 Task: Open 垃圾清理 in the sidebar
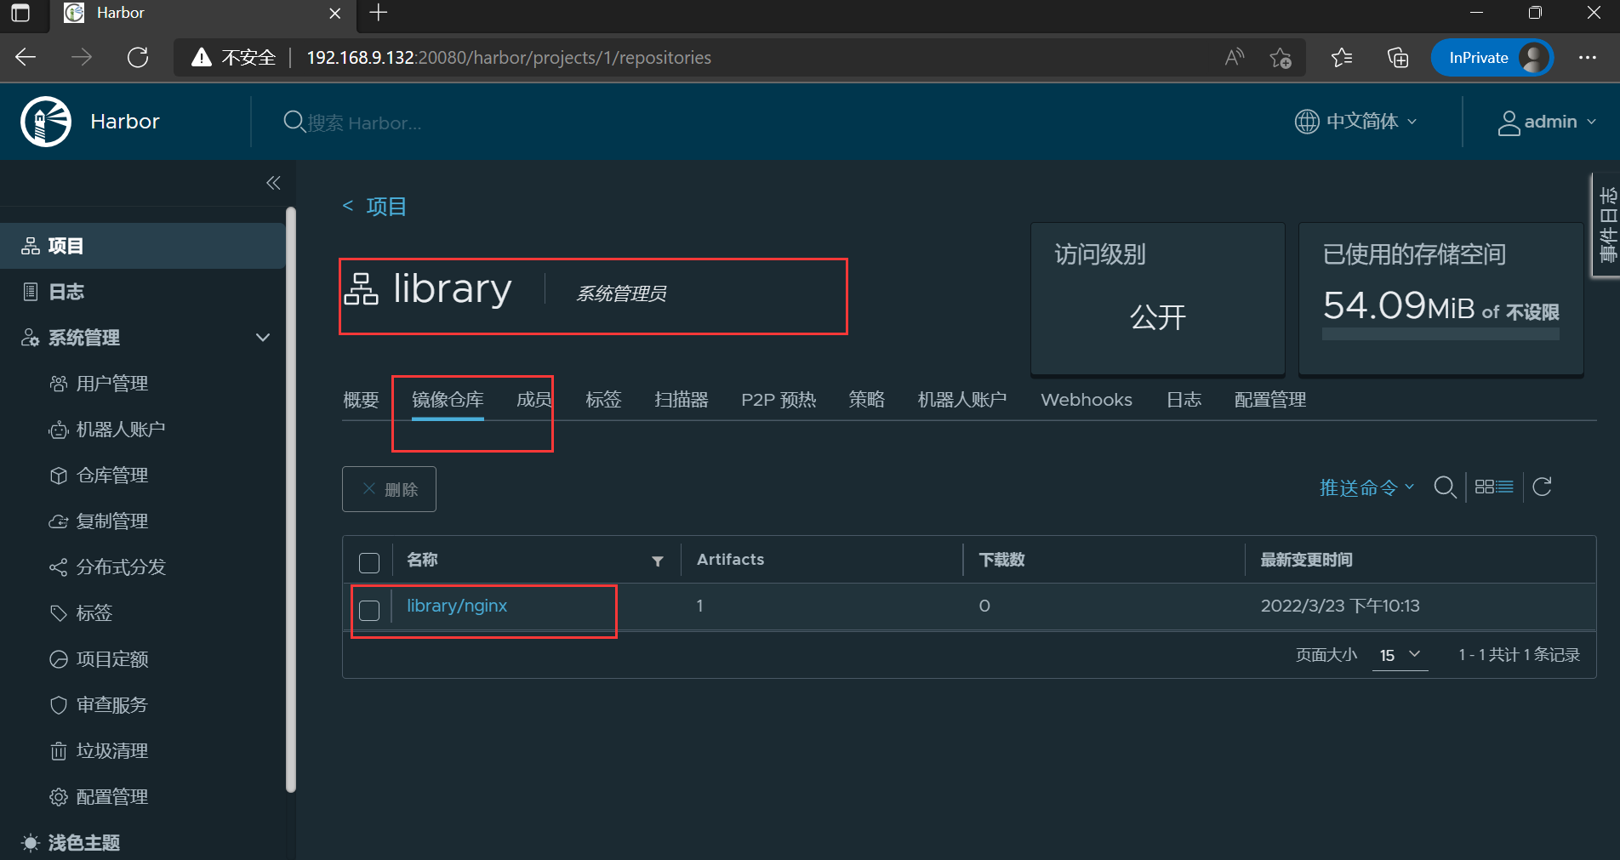click(111, 751)
